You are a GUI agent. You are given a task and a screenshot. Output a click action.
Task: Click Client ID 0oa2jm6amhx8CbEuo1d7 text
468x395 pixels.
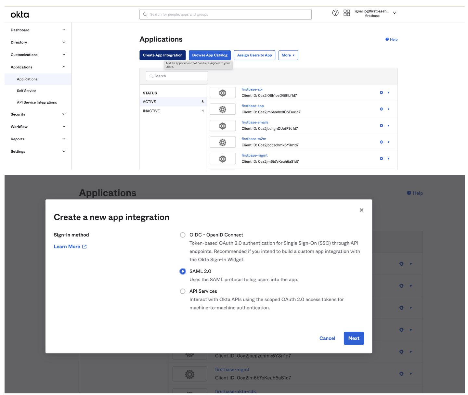click(x=271, y=112)
